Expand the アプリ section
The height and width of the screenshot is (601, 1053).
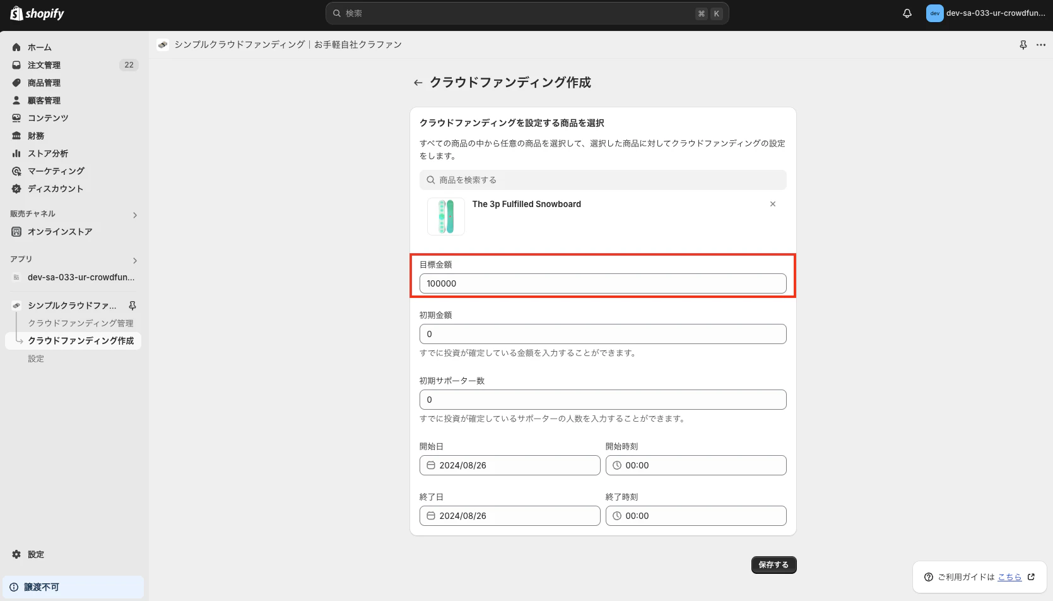134,260
